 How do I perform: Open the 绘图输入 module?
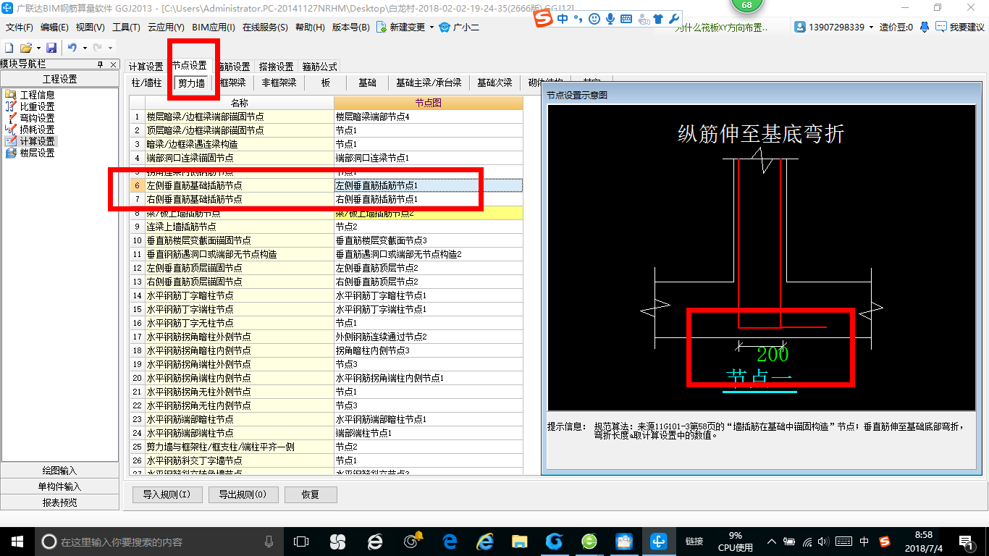point(59,471)
